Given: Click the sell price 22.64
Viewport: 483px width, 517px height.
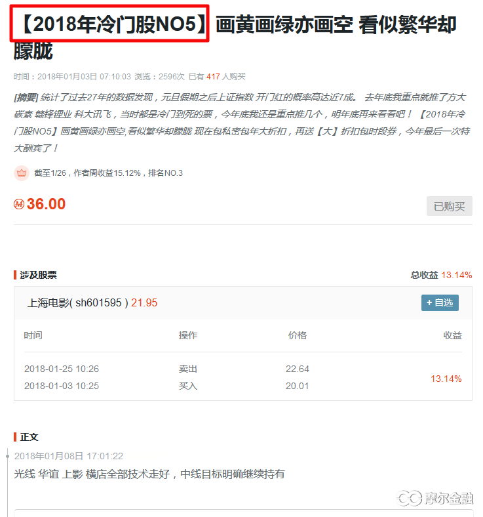Looking at the screenshot, I should (x=298, y=369).
